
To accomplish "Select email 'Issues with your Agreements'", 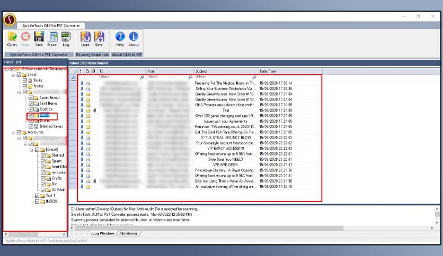I will click(x=225, y=121).
